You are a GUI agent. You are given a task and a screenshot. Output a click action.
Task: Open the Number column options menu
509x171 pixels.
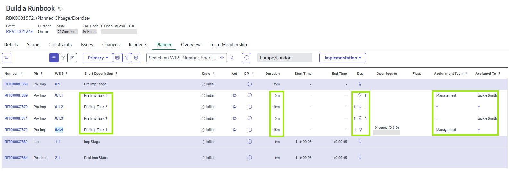pyautogui.click(x=21, y=74)
